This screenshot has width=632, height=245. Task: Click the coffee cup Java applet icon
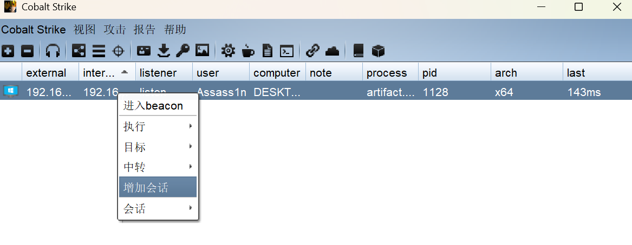248,51
